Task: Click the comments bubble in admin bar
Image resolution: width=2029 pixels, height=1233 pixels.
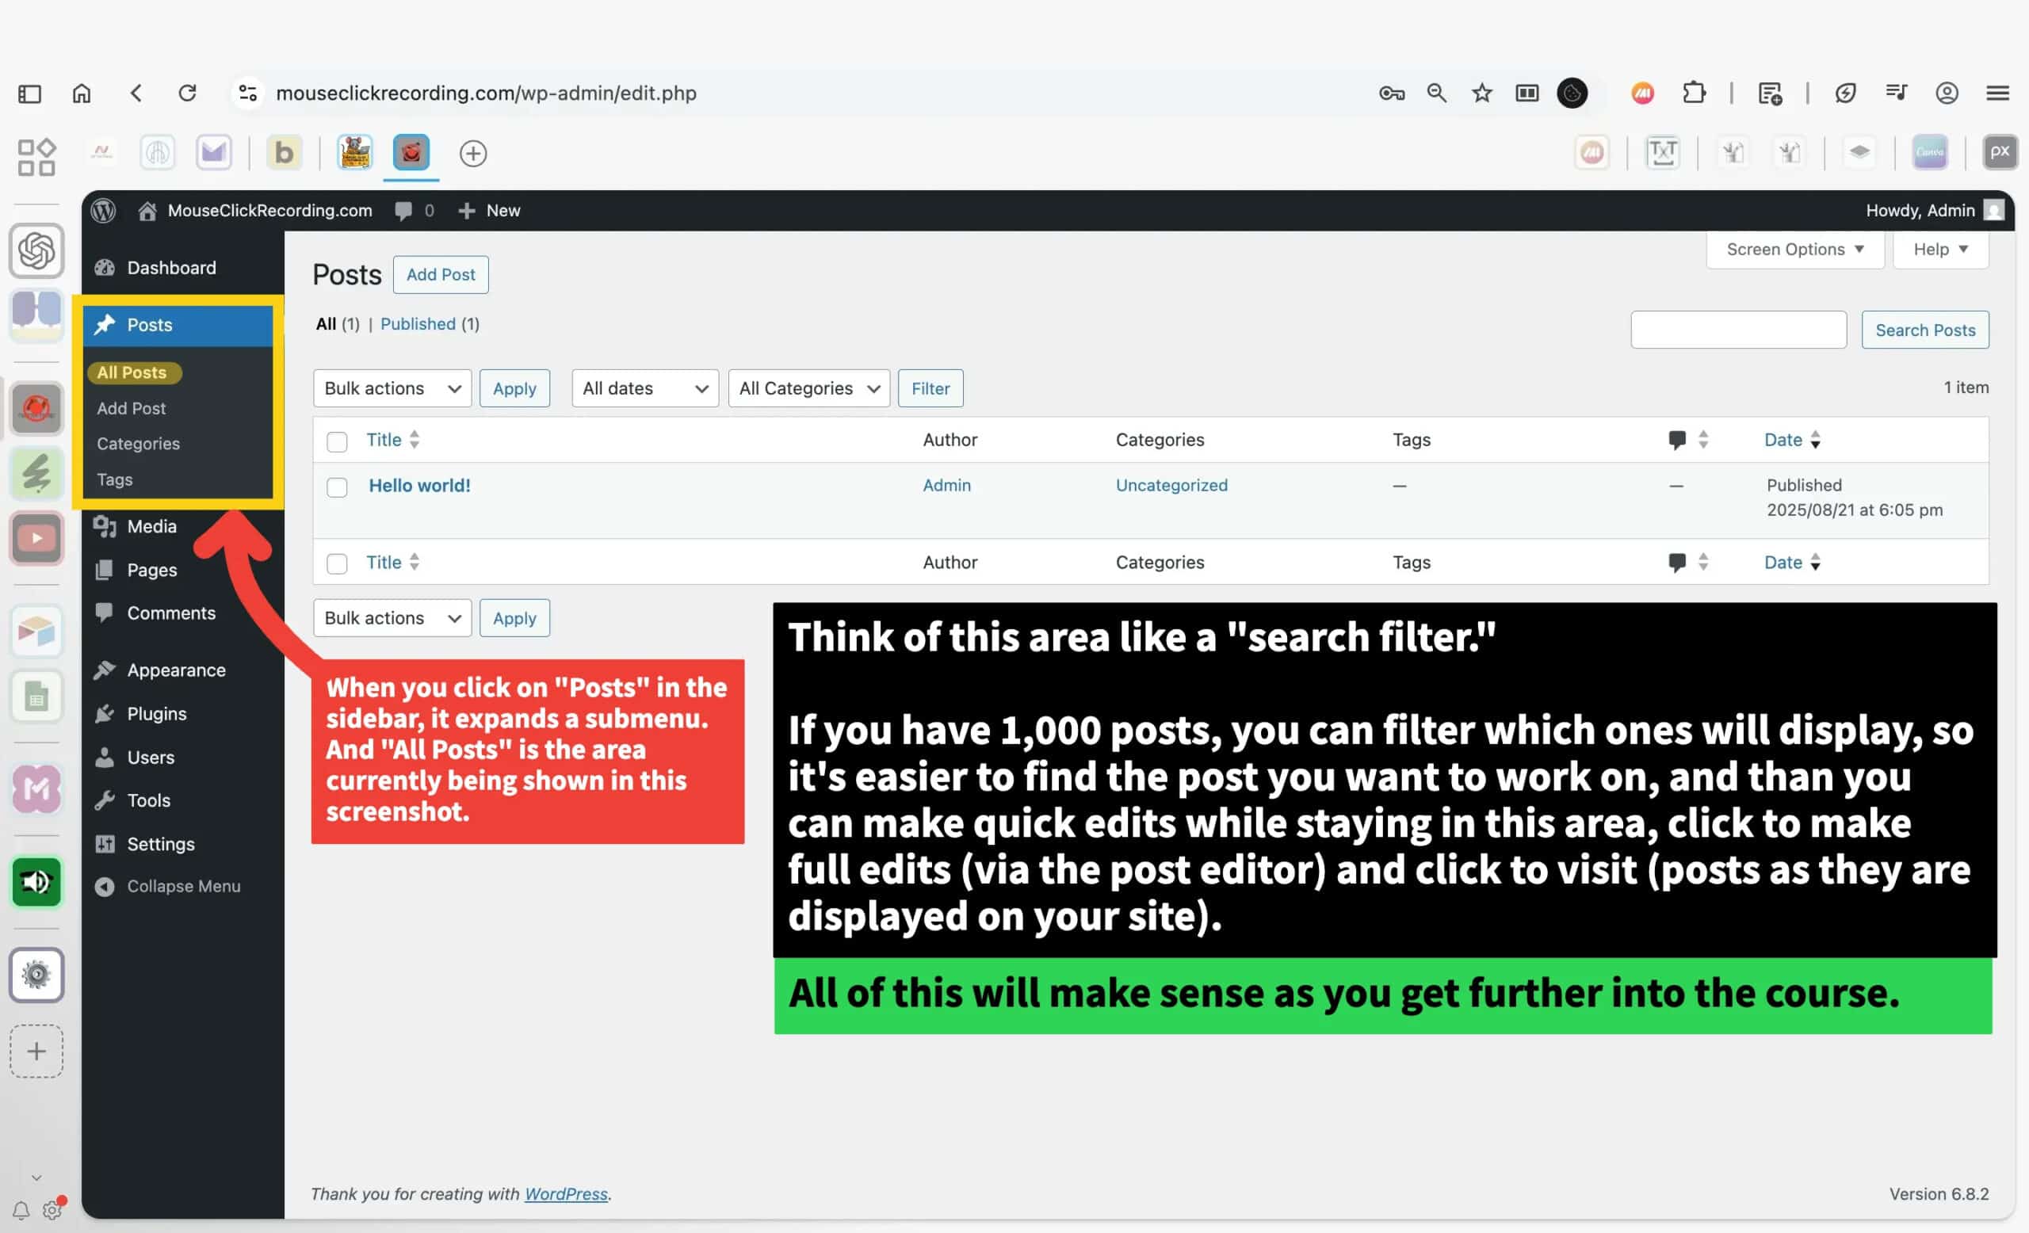Action: point(403,211)
